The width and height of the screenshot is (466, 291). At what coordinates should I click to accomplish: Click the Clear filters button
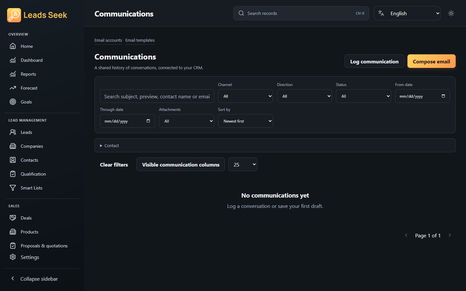[114, 165]
